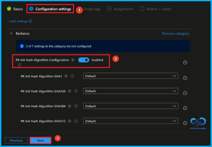212x147 pixels.
Task: Click copilot icon next to PK Init Hash Algorithm Configuration
Action: tap(73, 60)
